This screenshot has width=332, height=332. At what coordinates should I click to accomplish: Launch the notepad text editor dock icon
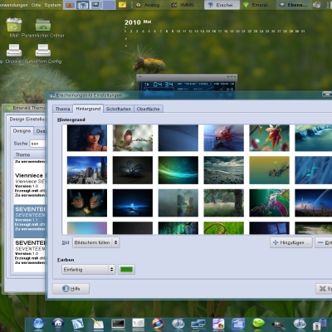click(98, 324)
